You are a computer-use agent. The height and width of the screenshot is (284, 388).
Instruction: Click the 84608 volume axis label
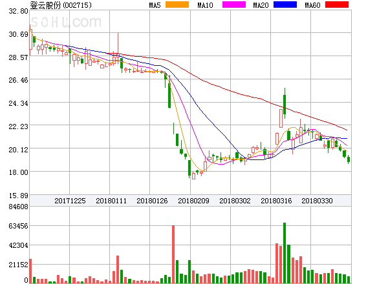[18, 207]
